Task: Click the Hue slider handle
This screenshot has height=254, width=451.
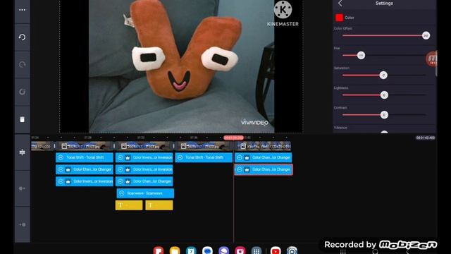Action: pyautogui.click(x=361, y=55)
